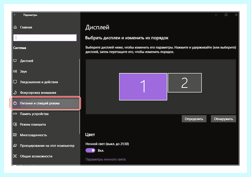Click the Проецирование на этот компьютер icon
This screenshot has height=177, width=251.
[15, 145]
